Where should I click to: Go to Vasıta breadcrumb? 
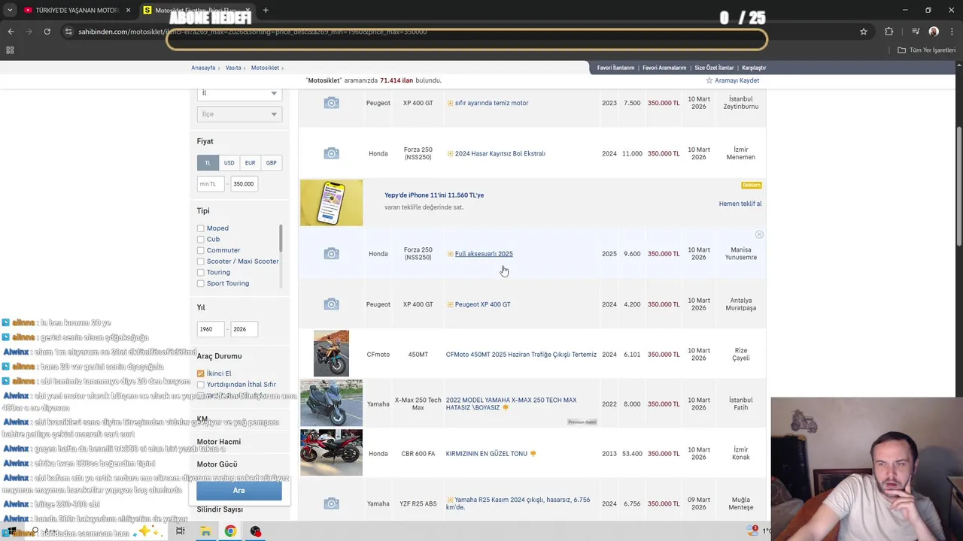pyautogui.click(x=233, y=68)
